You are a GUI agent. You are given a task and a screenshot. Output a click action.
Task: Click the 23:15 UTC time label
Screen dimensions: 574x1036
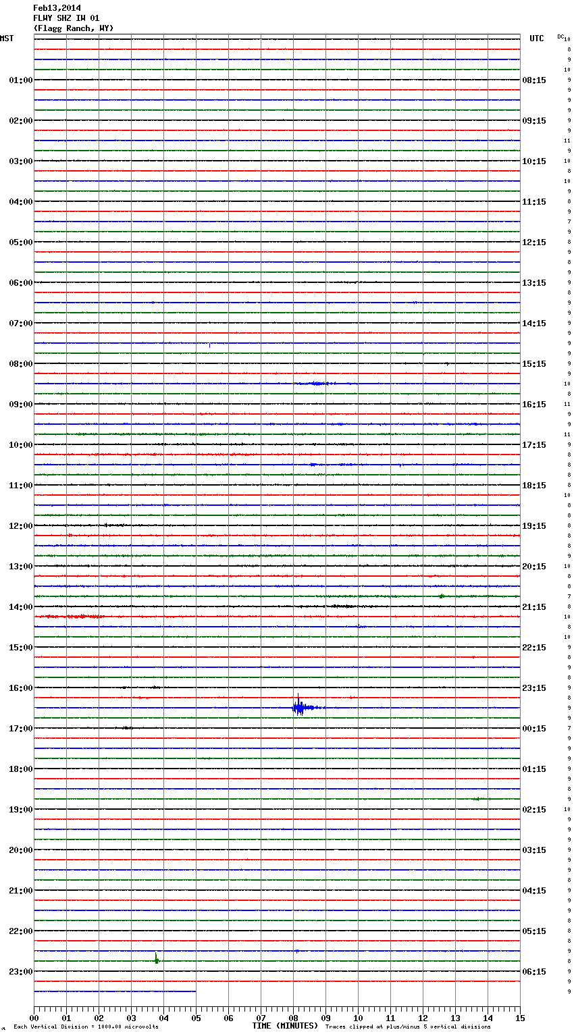pyautogui.click(x=534, y=688)
